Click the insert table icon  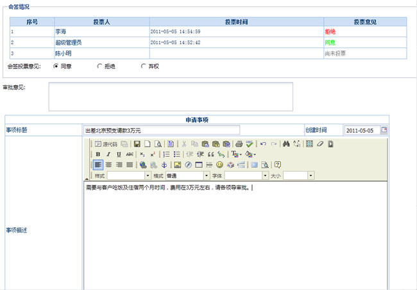coord(199,165)
